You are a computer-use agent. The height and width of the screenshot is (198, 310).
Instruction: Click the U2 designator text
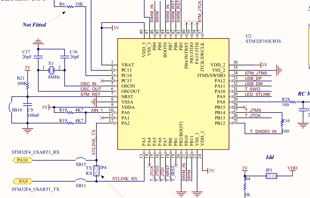tap(249, 36)
